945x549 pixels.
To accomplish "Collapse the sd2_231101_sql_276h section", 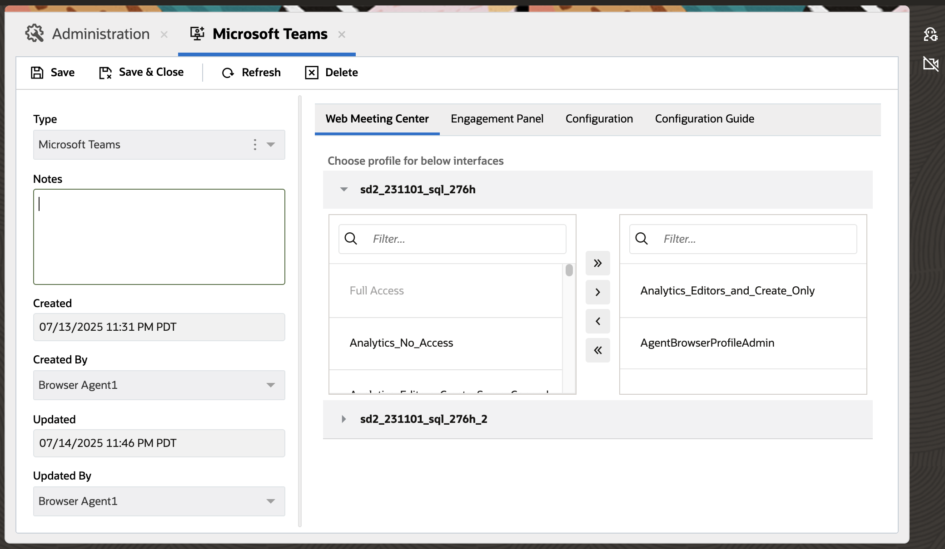I will [x=343, y=189].
